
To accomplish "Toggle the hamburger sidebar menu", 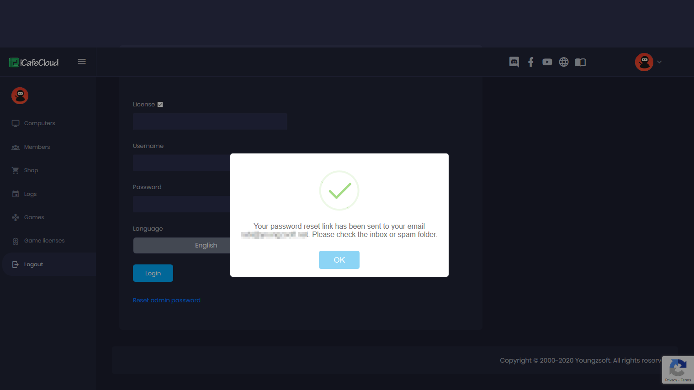I will pos(82,62).
